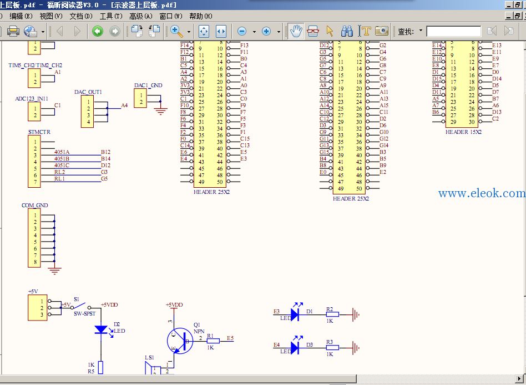
Task: Select the Select Text tool
Action: pos(365,31)
